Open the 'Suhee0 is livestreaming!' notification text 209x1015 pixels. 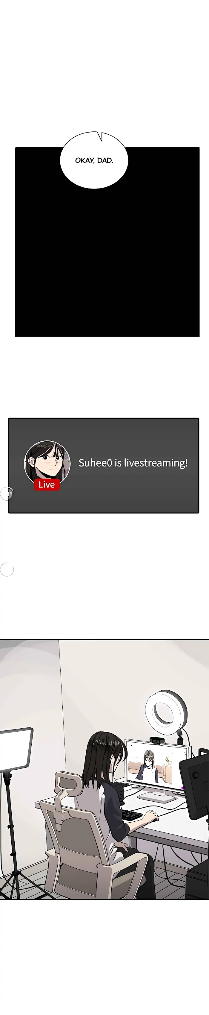(133, 463)
